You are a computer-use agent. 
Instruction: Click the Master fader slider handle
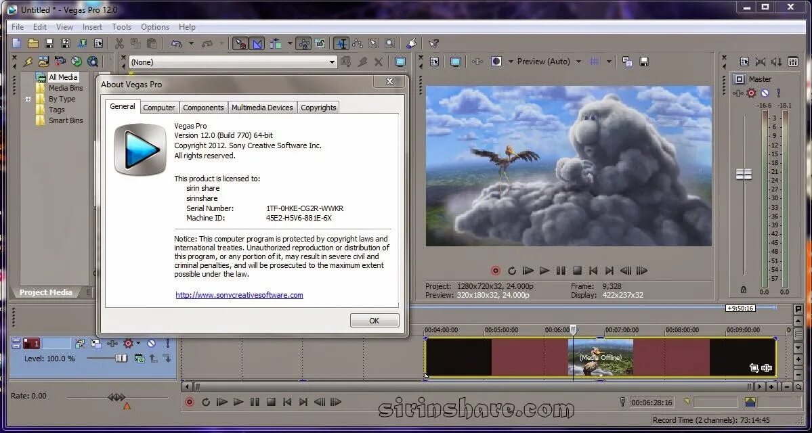coord(744,175)
